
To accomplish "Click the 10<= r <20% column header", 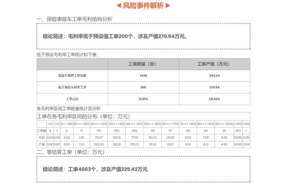I will click(x=82, y=124).
